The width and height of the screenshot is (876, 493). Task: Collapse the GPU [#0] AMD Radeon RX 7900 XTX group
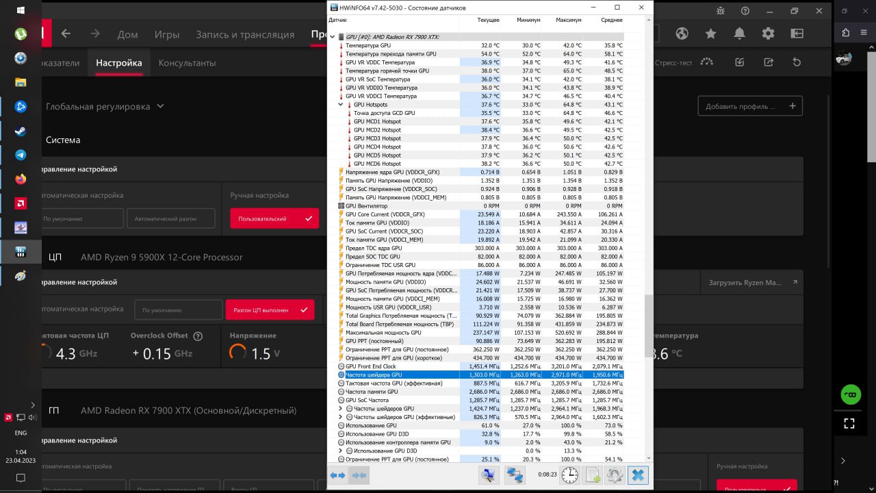point(333,37)
